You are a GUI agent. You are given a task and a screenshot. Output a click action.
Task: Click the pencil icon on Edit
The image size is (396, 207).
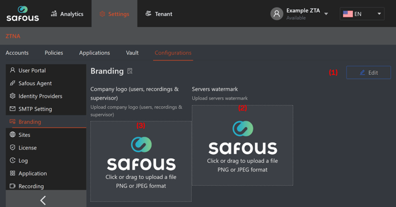362,72
